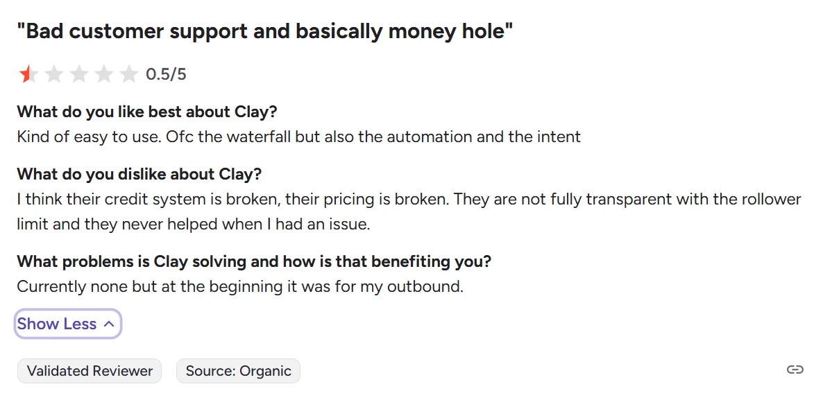Click the sentence starting 'I think their credit system'

(408, 200)
